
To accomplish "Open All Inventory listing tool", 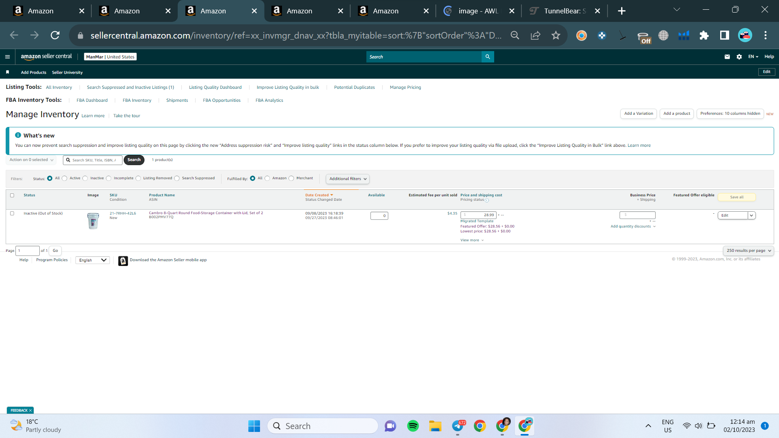I will pyautogui.click(x=59, y=88).
